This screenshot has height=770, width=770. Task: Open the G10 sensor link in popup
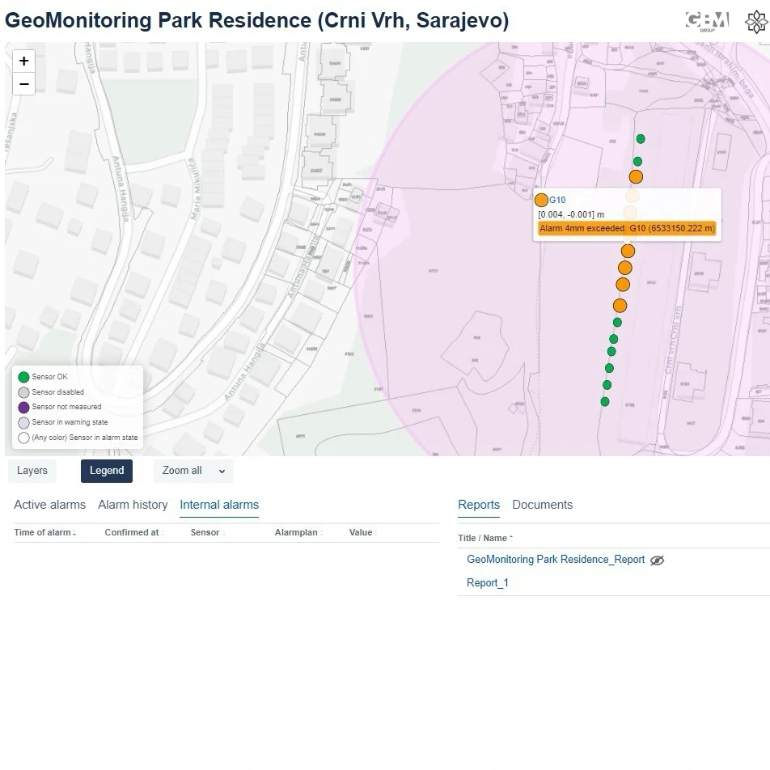(557, 200)
